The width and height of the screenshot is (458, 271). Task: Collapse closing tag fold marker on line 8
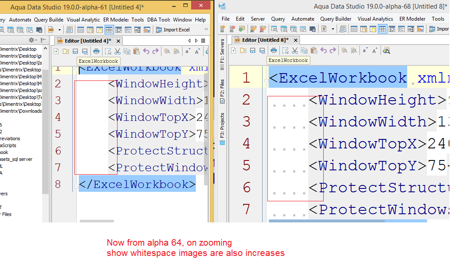click(76, 186)
